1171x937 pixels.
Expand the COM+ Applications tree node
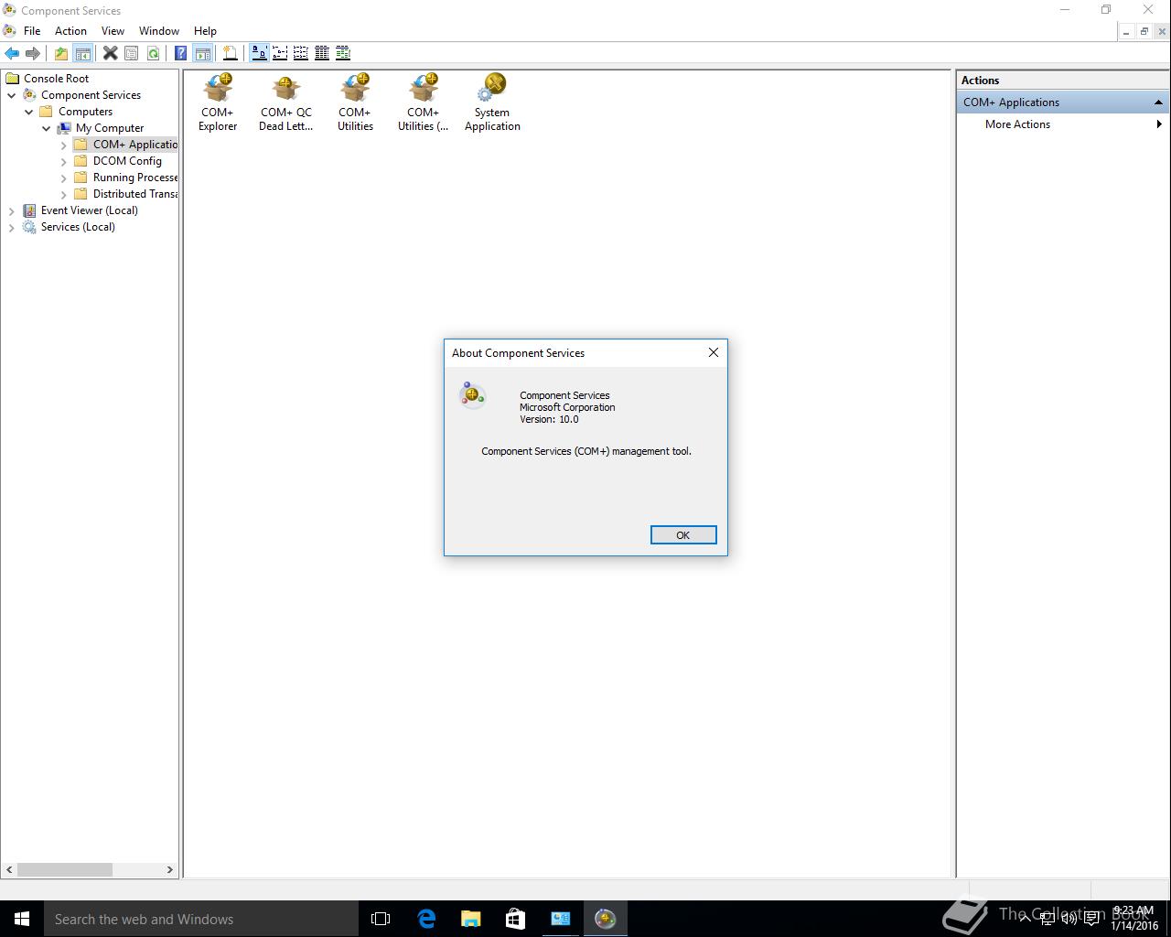64,145
